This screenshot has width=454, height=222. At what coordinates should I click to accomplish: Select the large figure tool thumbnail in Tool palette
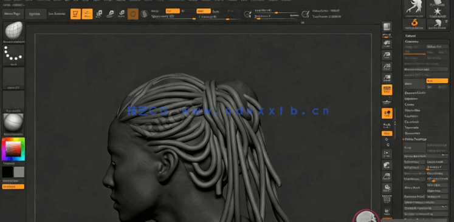click(x=414, y=8)
